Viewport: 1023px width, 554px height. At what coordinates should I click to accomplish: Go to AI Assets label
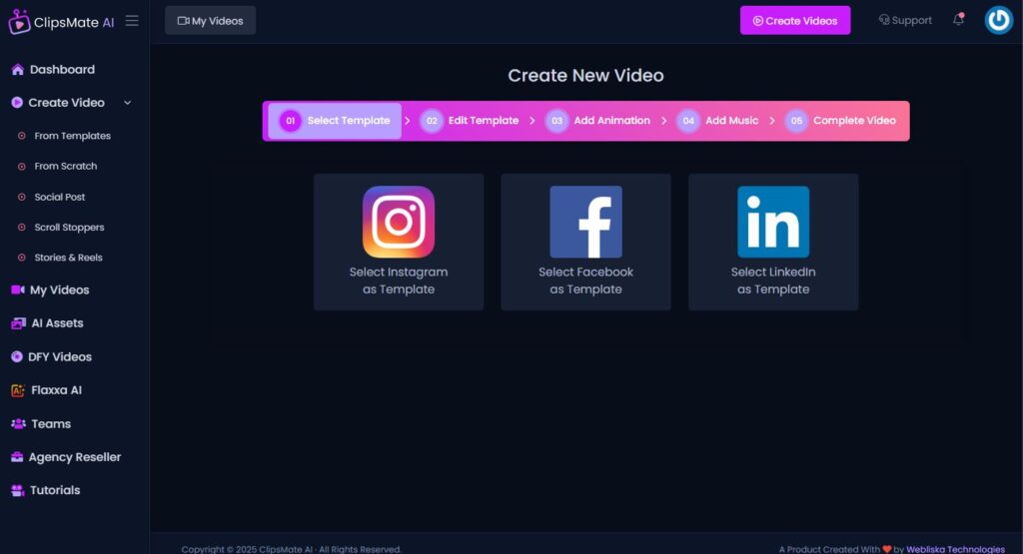pyautogui.click(x=57, y=323)
